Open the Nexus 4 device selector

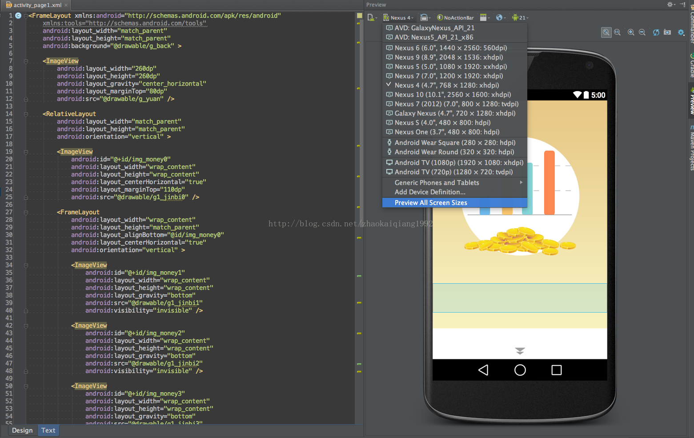pyautogui.click(x=398, y=18)
